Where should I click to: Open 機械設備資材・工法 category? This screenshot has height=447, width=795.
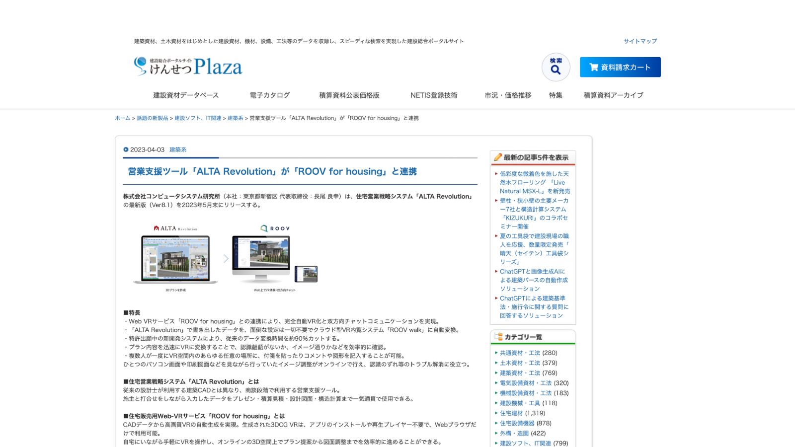pyautogui.click(x=526, y=393)
